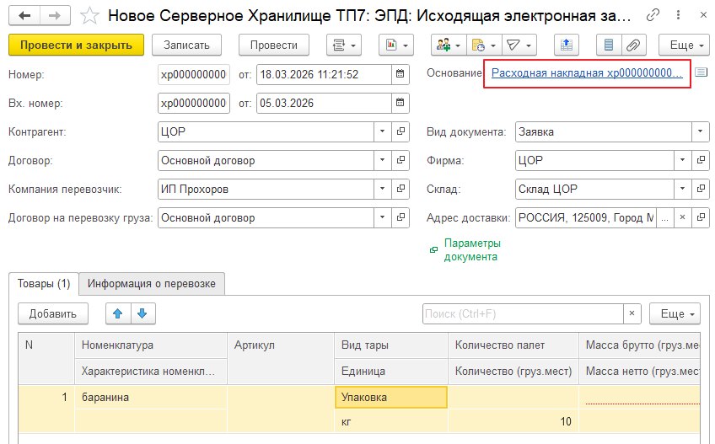
Task: Click Добавить to add a goods row
Action: click(53, 313)
